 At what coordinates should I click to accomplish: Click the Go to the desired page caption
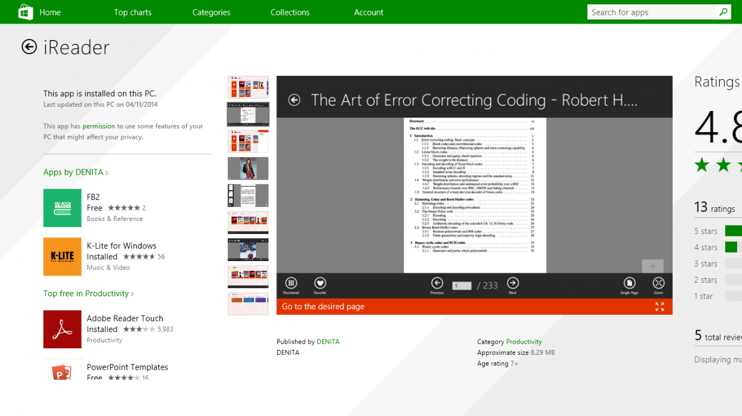[323, 307]
